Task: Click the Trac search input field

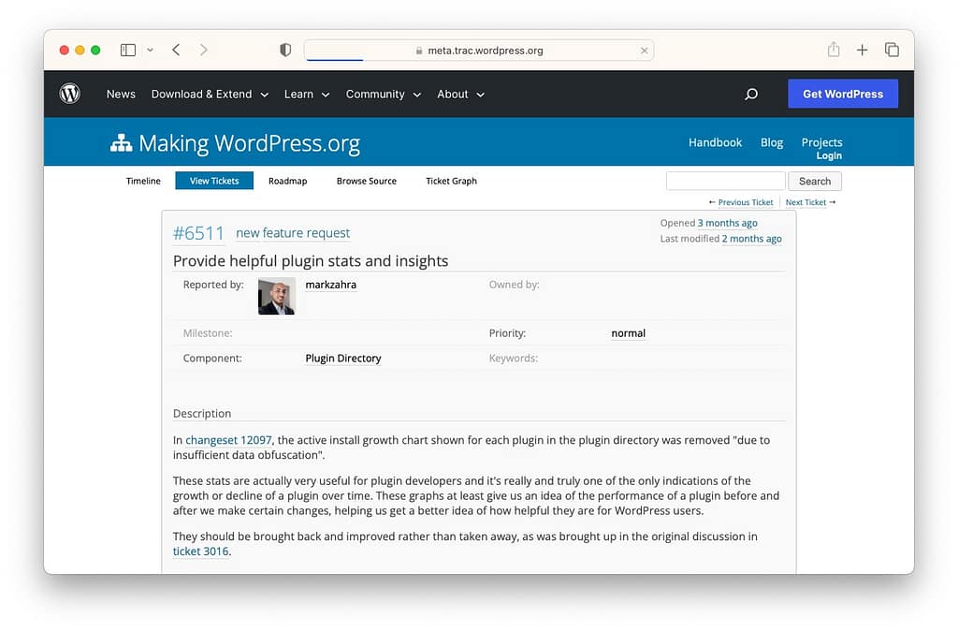Action: click(x=725, y=181)
